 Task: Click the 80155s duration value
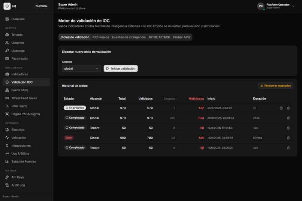(x=257, y=138)
